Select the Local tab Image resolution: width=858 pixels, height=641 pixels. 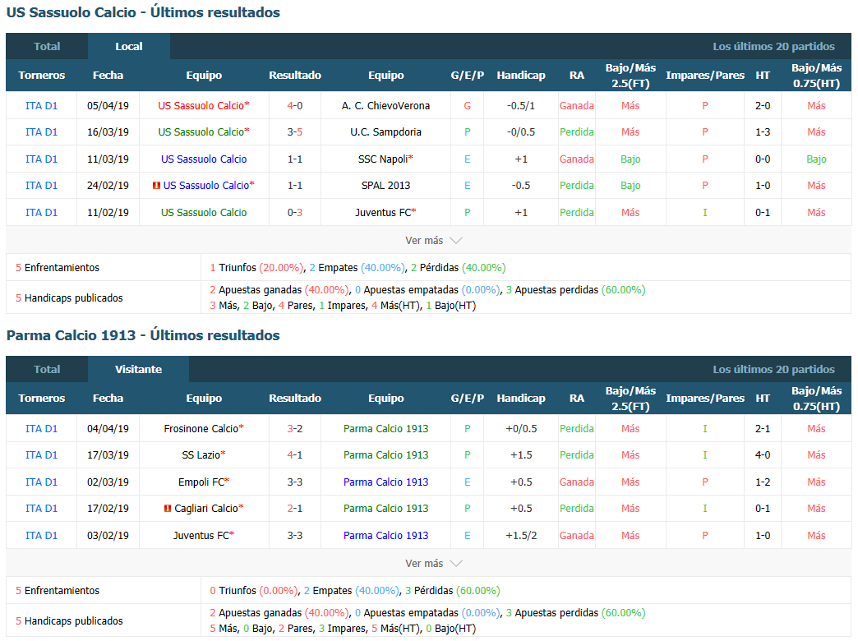[x=128, y=47]
